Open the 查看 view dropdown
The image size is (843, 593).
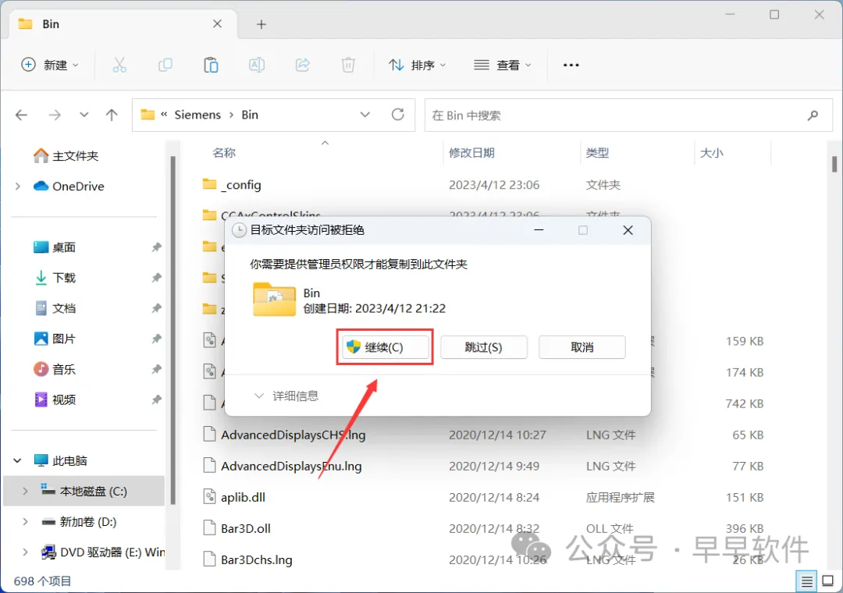click(503, 65)
